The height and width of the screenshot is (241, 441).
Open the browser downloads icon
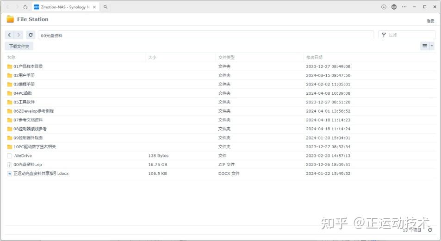[x=384, y=7]
